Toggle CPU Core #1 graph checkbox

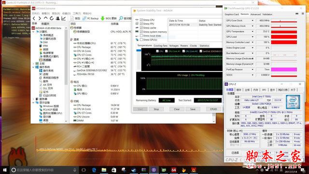point(167,51)
